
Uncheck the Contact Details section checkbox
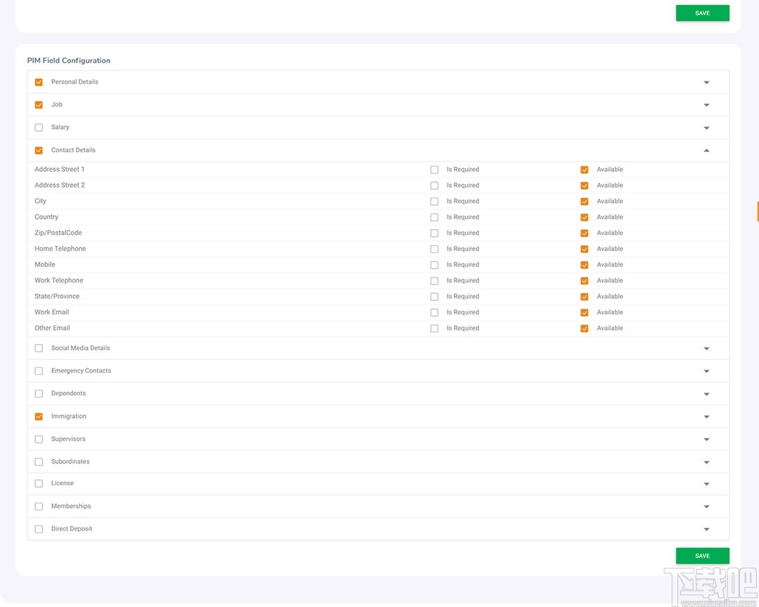[39, 150]
